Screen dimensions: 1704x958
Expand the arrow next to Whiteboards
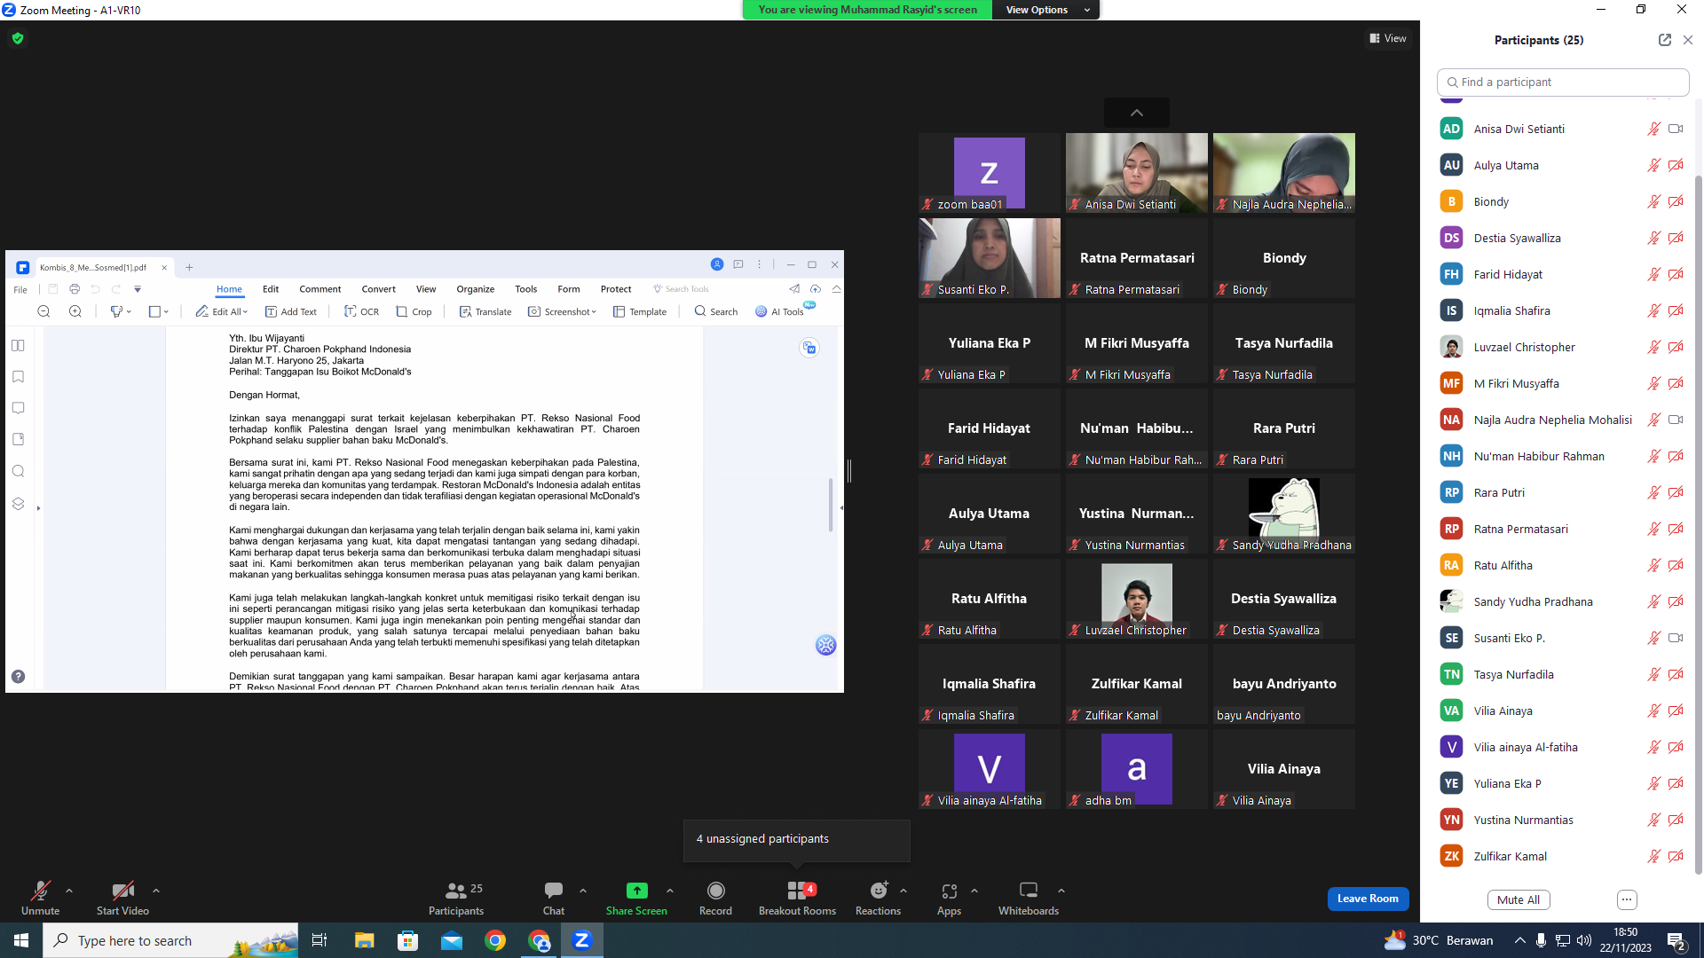click(1061, 891)
